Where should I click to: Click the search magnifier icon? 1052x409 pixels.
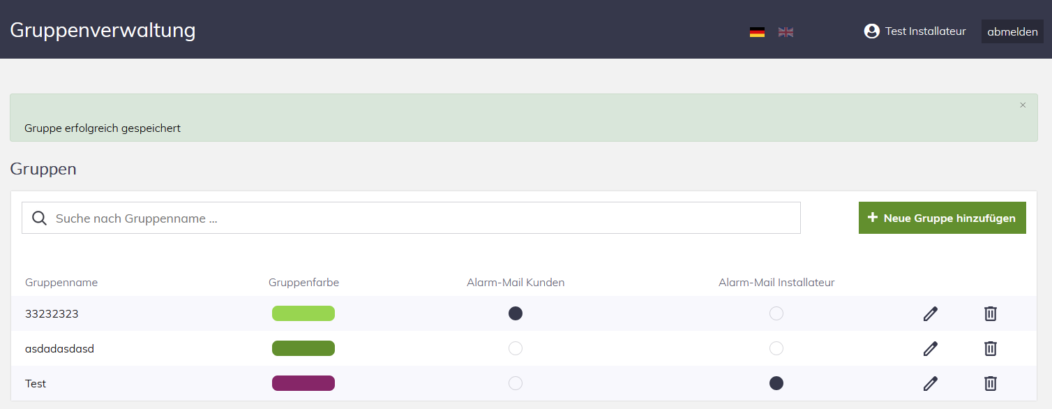pos(40,218)
